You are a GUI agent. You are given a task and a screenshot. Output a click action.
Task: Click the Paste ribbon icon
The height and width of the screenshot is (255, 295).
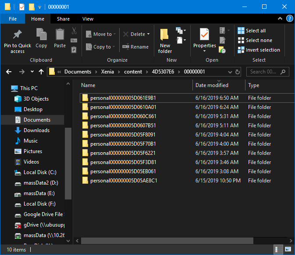click(x=60, y=35)
